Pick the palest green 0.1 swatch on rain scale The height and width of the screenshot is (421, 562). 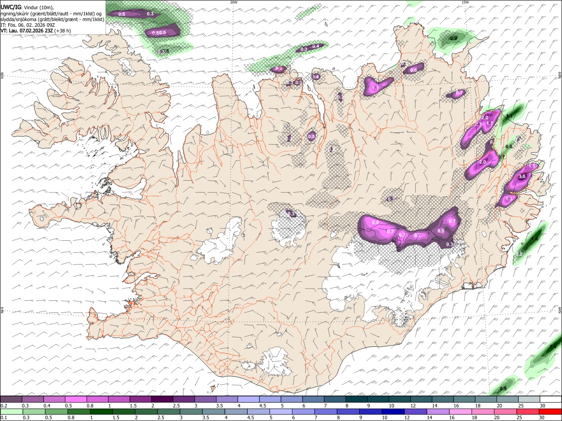11,412
